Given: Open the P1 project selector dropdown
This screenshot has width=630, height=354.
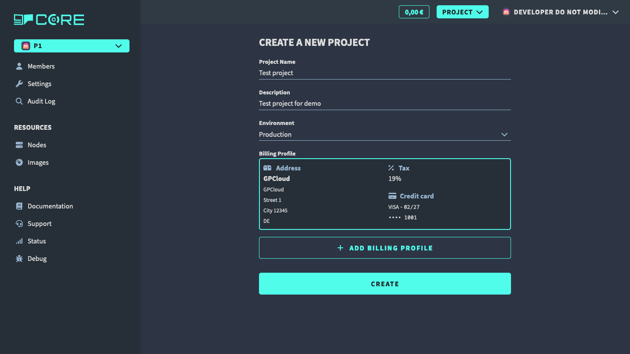Looking at the screenshot, I should tap(72, 46).
